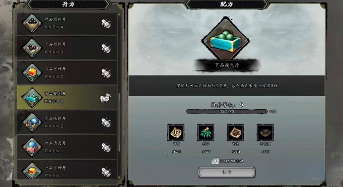Pick the 下品纯阳丹 blue pill icon
This screenshot has width=343, height=187.
click(x=32, y=122)
